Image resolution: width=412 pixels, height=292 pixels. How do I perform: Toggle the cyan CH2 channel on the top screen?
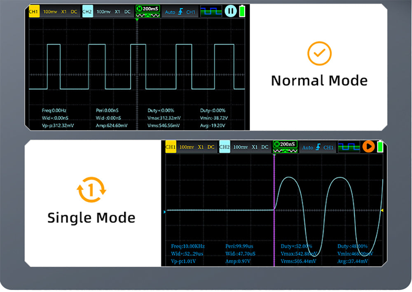87,12
